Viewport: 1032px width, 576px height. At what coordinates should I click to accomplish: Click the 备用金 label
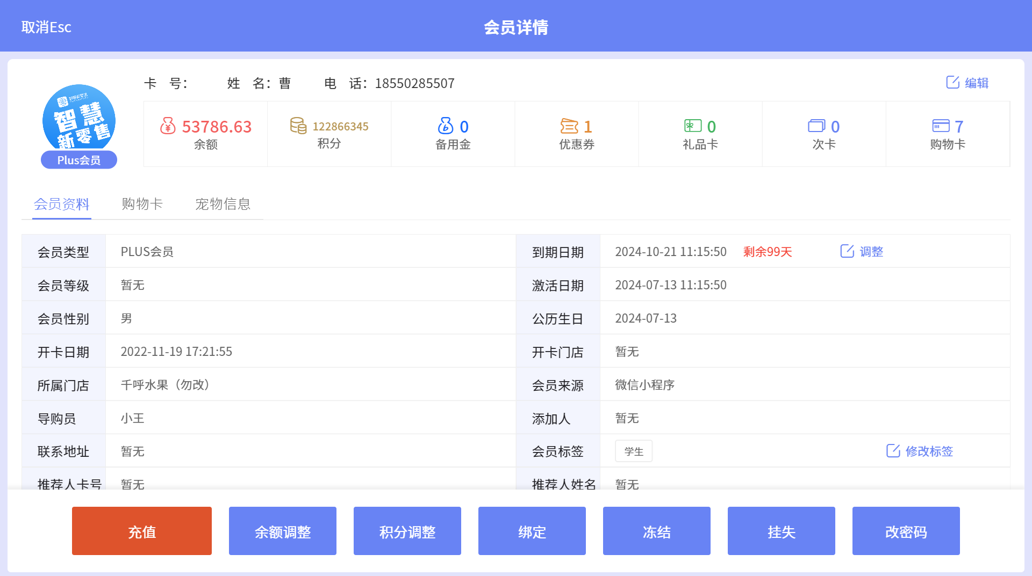(x=453, y=144)
